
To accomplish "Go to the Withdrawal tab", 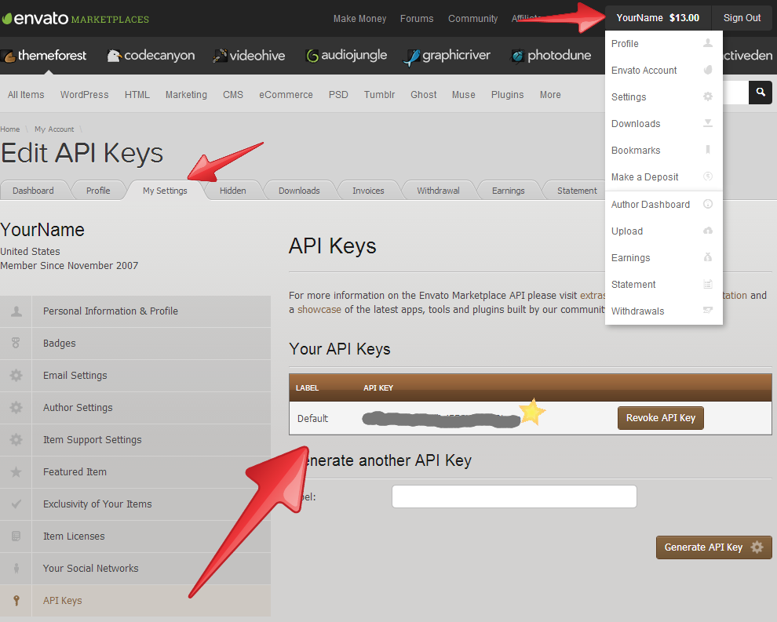I will tap(438, 191).
